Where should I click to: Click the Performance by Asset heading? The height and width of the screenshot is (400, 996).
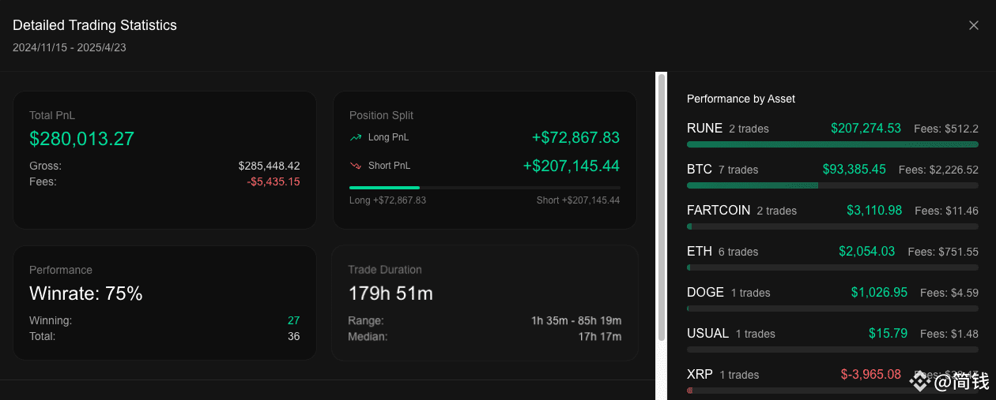click(741, 99)
